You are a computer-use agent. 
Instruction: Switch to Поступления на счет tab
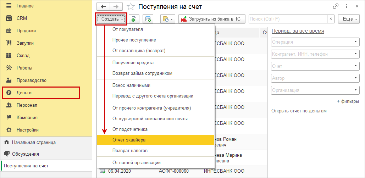point(46,166)
